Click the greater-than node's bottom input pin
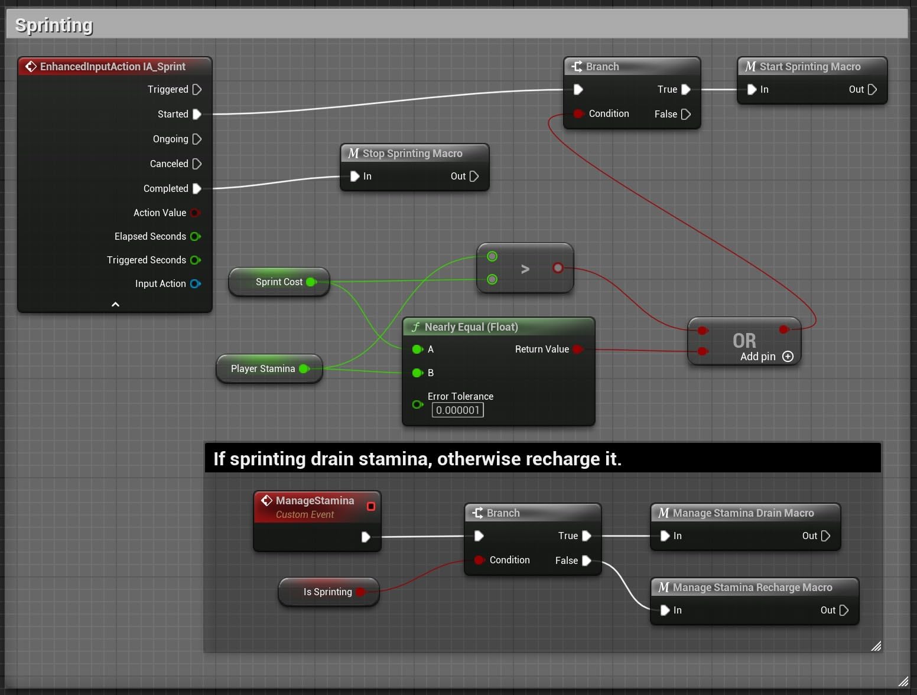This screenshot has height=695, width=917. pyautogui.click(x=492, y=279)
